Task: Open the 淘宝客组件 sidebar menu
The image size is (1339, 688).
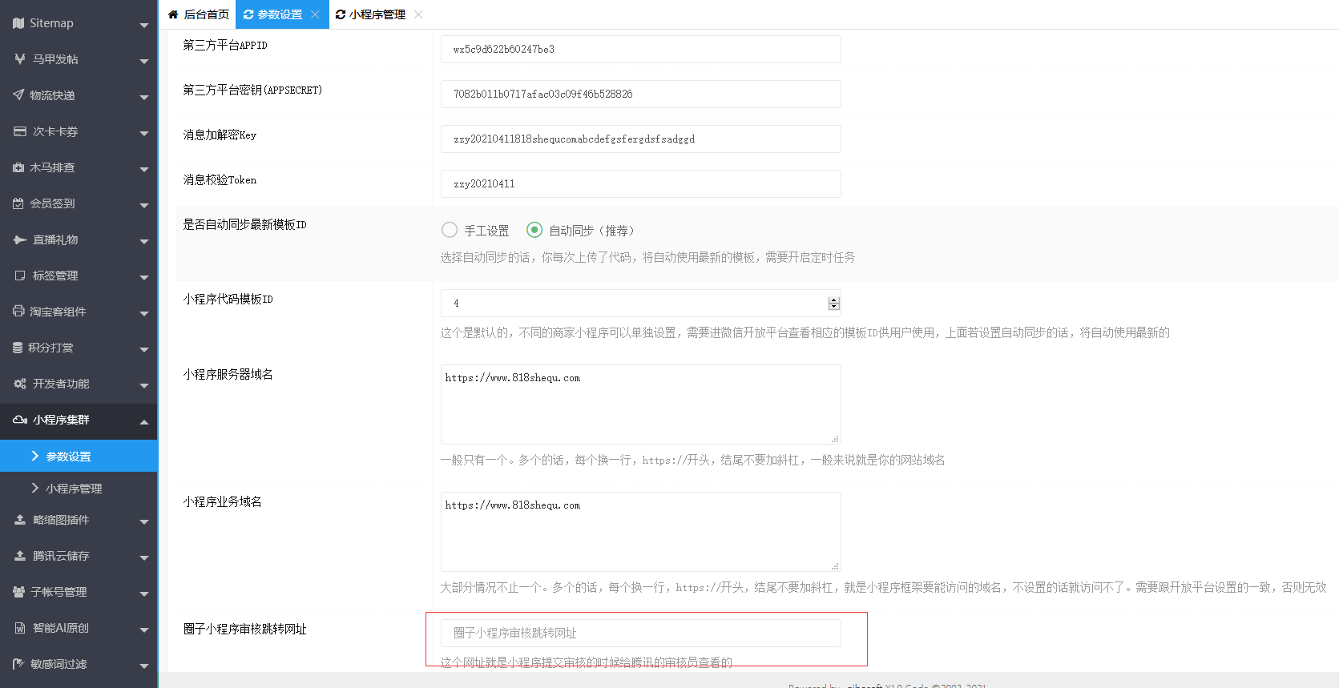Action: [x=79, y=312]
